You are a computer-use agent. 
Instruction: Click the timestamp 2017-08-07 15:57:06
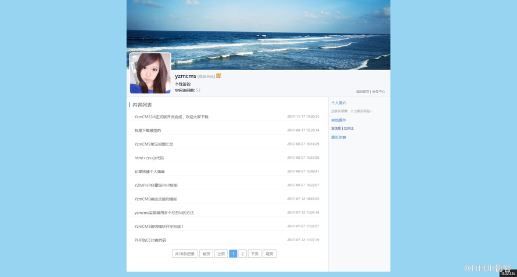(303, 158)
